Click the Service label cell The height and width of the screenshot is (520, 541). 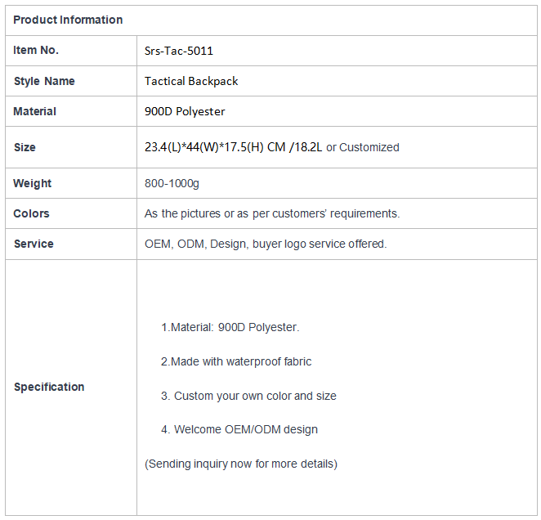71,244
